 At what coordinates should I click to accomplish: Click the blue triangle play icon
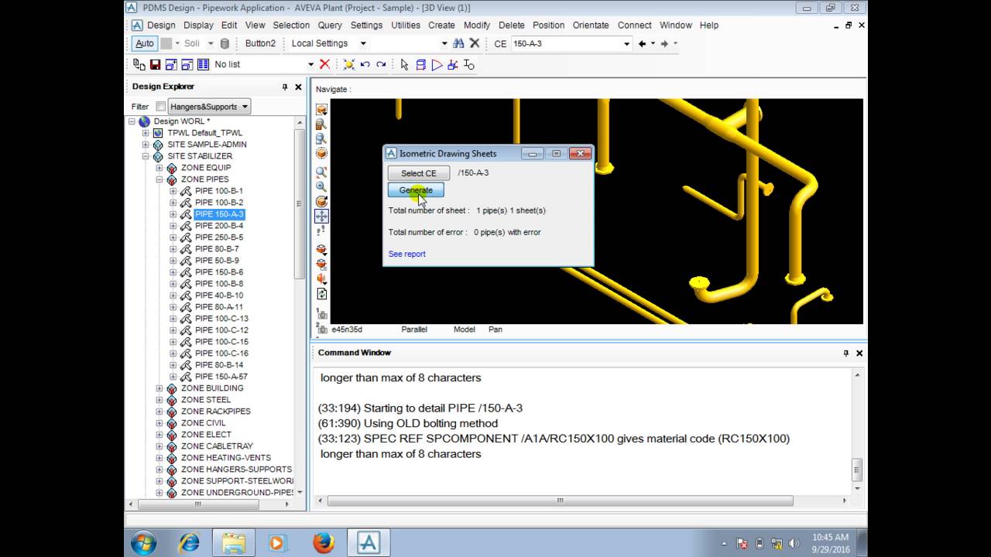click(x=437, y=65)
